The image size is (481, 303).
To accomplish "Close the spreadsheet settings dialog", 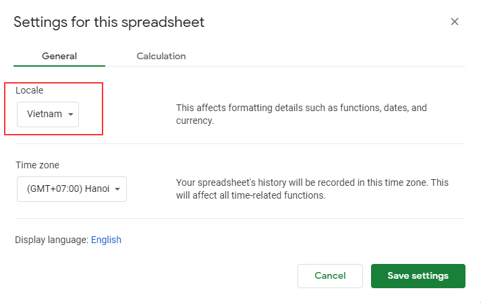I will 455,22.
